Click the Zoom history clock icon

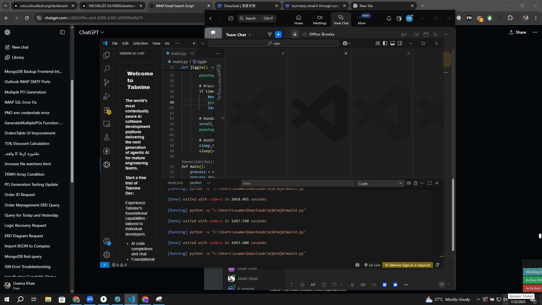[x=231, y=18]
